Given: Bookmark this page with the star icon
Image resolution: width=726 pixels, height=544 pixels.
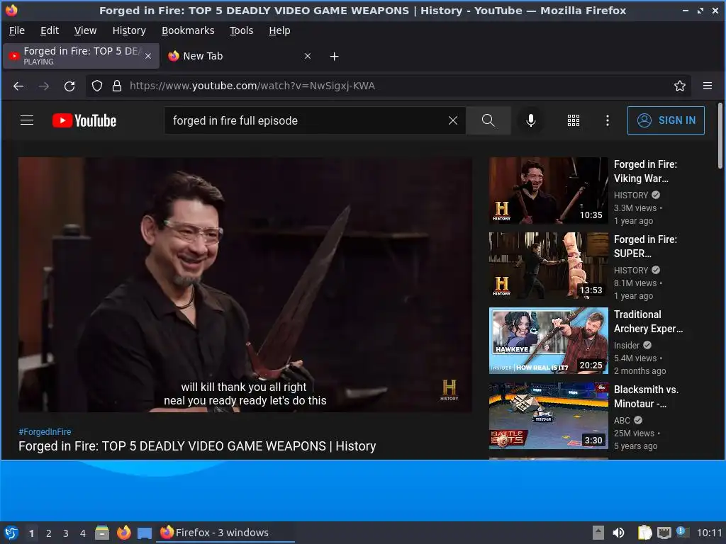Looking at the screenshot, I should point(680,86).
